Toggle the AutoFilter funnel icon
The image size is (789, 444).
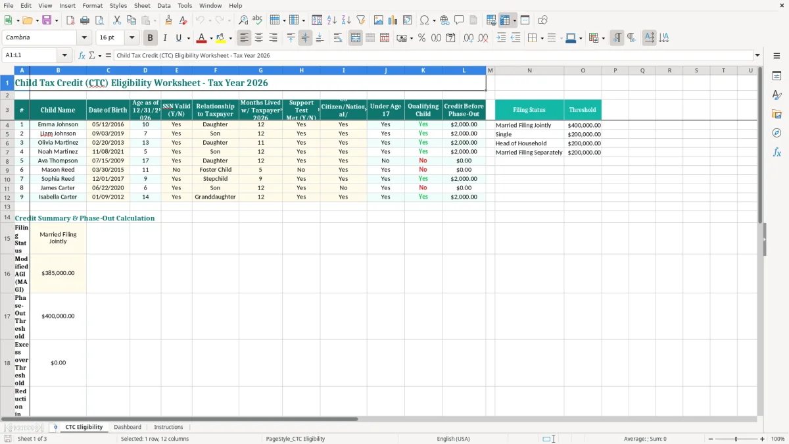point(360,20)
